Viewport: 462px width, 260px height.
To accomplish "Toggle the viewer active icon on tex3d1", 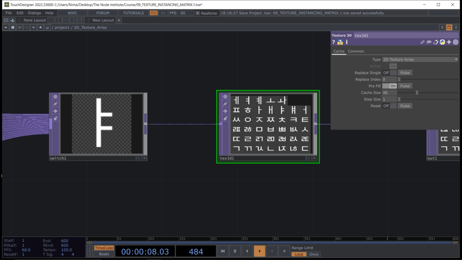I will tap(226, 97).
